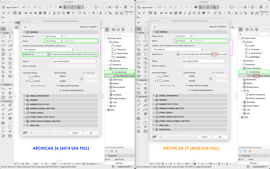The height and width of the screenshot is (169, 270).
Task: Open the navigator options menu in the right ARCHICAD 27 window
Action: click(x=267, y=29)
